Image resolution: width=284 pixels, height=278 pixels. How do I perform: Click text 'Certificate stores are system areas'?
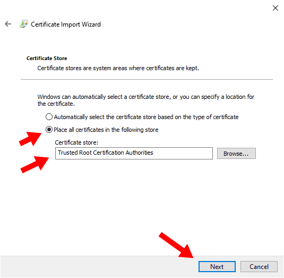(83, 68)
